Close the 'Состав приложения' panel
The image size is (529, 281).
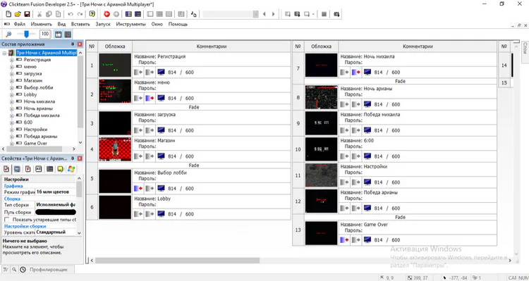pyautogui.click(x=80, y=44)
